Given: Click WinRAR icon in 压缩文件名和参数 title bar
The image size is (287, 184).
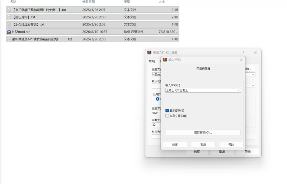Looking at the screenshot, I should coord(149,53).
